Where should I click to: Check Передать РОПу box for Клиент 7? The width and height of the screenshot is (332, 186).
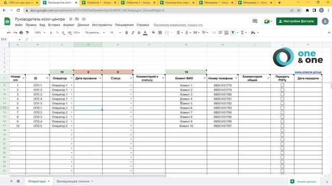[282, 113]
